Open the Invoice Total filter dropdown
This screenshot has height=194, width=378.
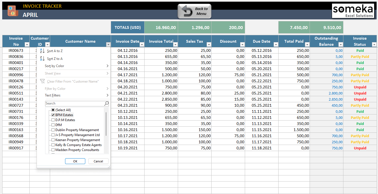175,45
